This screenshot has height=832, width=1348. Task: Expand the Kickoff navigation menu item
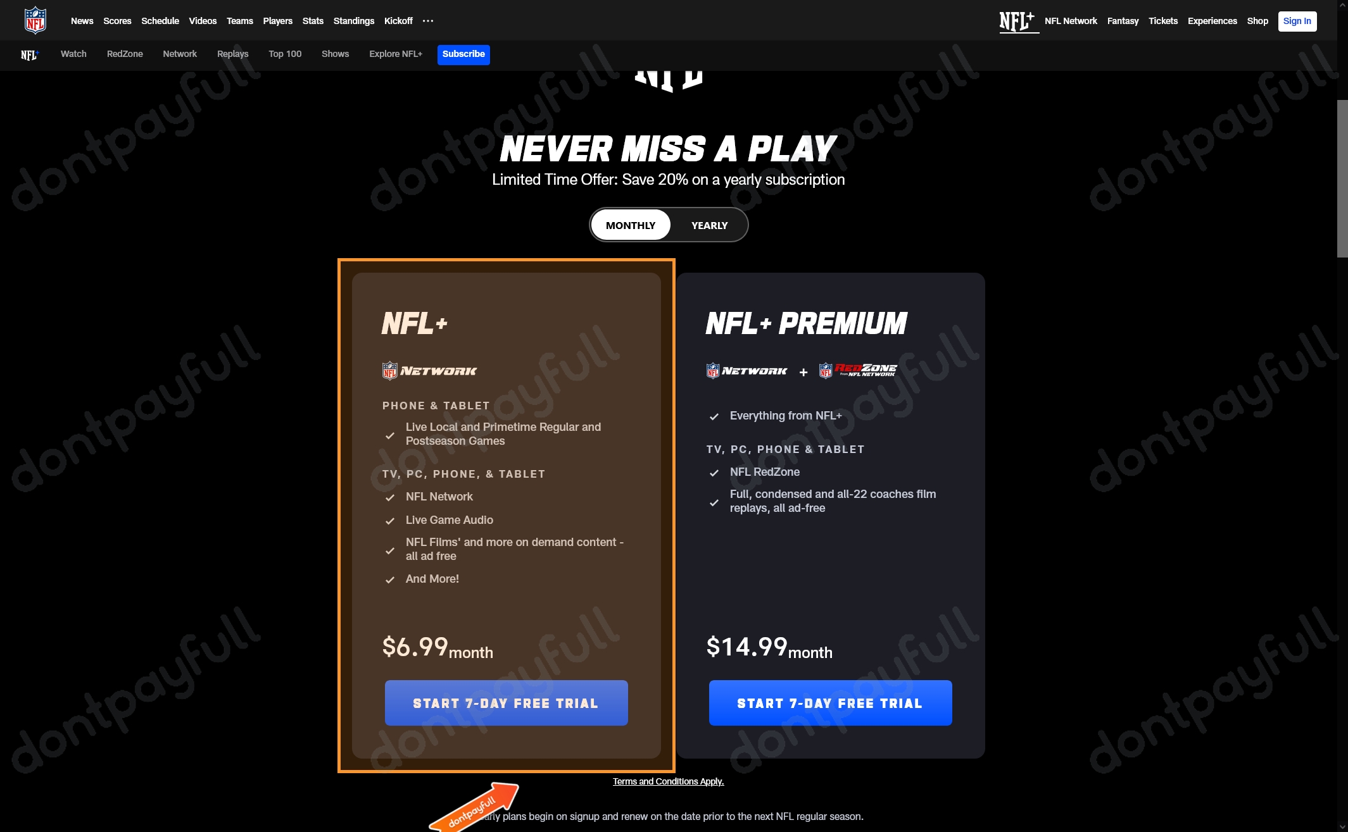click(x=398, y=20)
